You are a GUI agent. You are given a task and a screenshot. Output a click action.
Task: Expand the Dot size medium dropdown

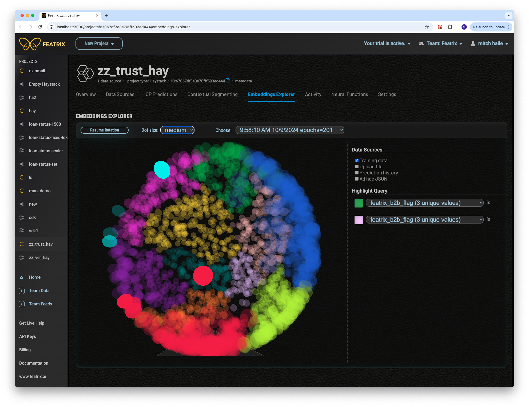[x=177, y=130]
